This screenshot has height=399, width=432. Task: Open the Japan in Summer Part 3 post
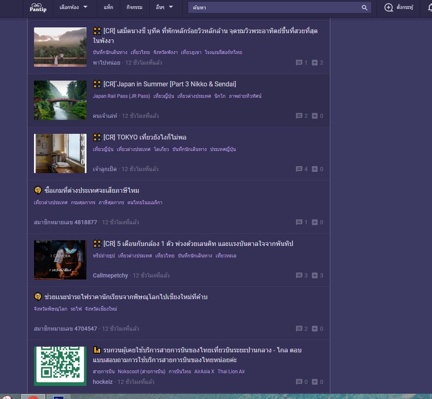tap(170, 84)
